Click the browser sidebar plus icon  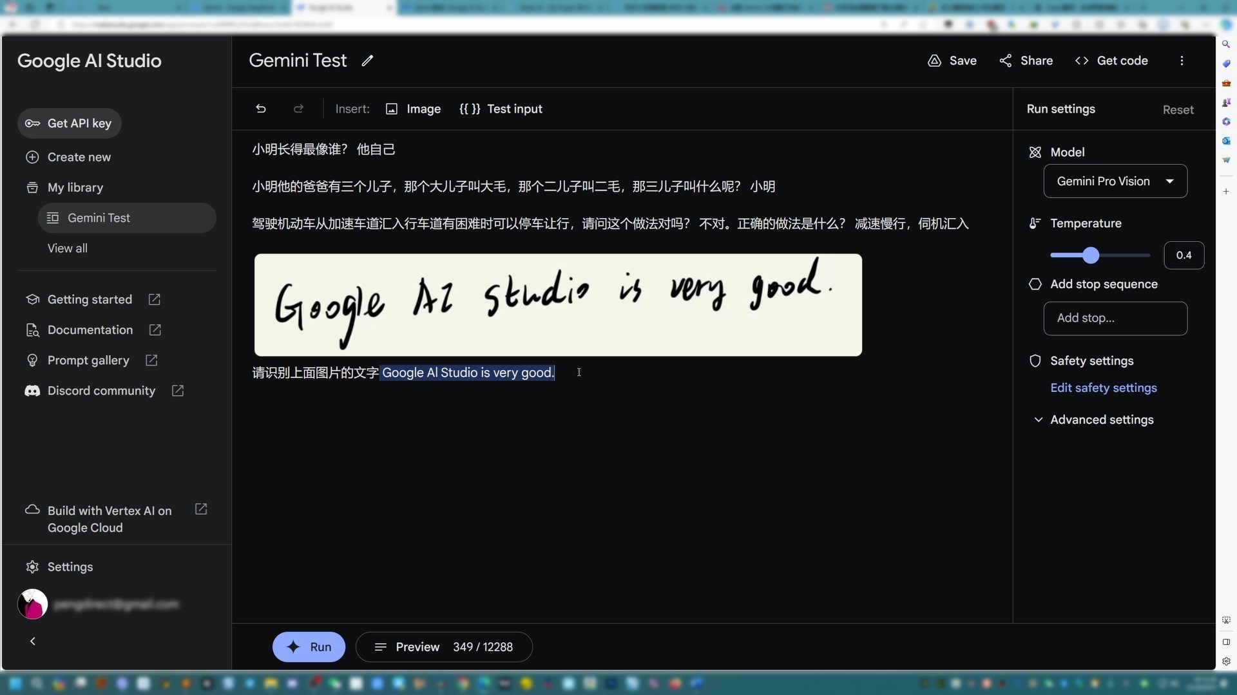coord(1226,192)
